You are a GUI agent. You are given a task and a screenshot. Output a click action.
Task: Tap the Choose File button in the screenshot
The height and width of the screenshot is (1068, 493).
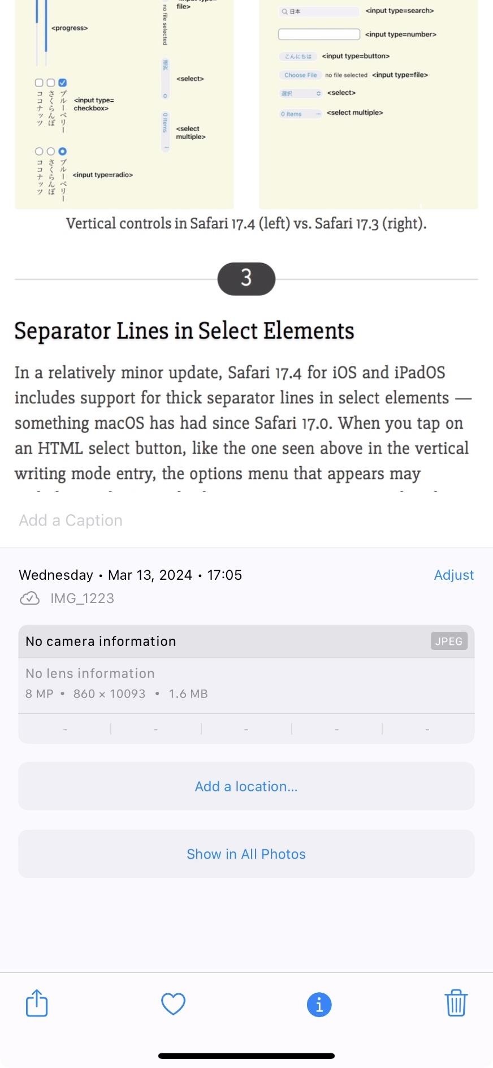point(300,75)
